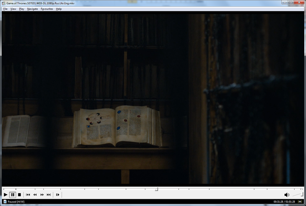The width and height of the screenshot is (306, 206).
Task: Close the media player window
Action: click(x=299, y=2)
